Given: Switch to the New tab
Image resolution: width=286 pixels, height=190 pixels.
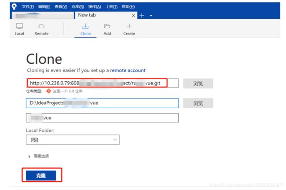Looking at the screenshot, I should [x=106, y=15].
